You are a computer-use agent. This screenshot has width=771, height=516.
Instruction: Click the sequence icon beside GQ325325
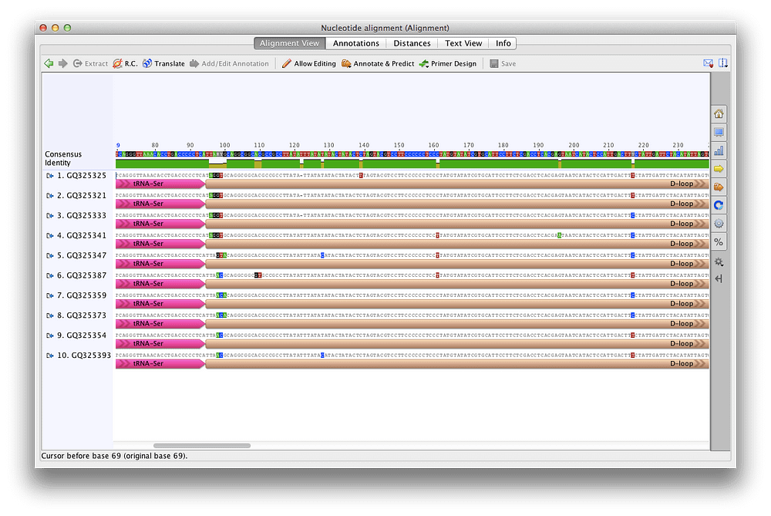[49, 176]
